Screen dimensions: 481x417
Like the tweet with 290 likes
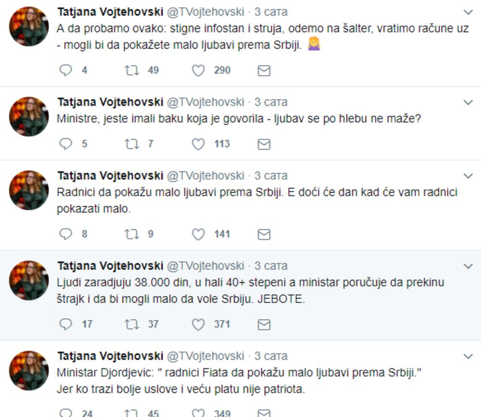tap(198, 71)
